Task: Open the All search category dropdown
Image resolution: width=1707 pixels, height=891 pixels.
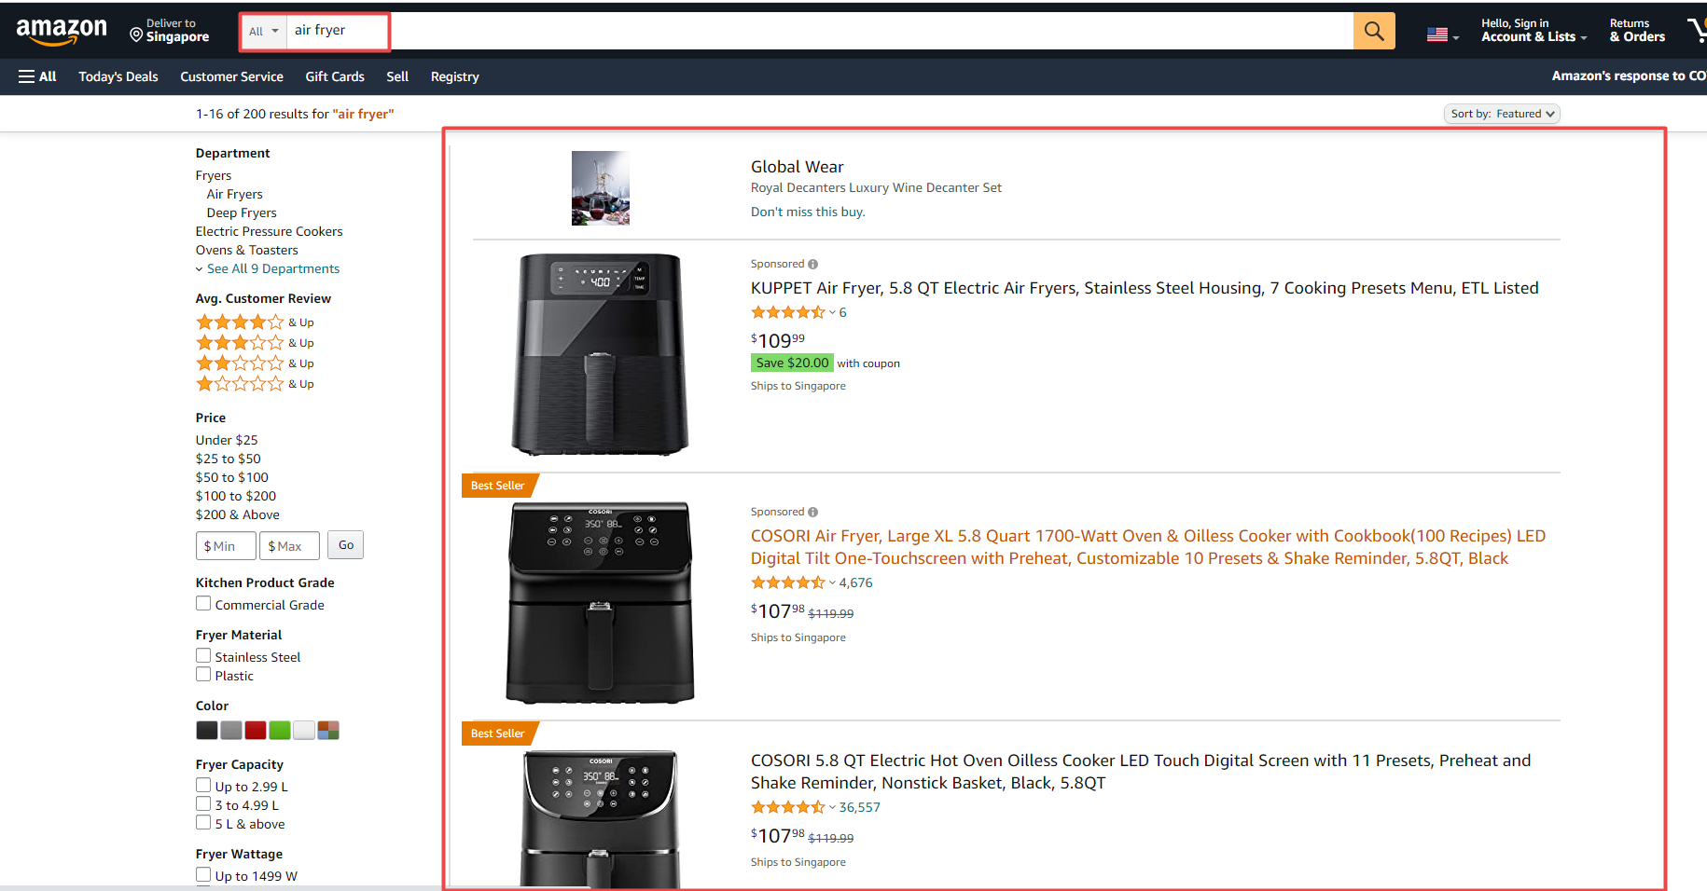Action: tap(263, 32)
